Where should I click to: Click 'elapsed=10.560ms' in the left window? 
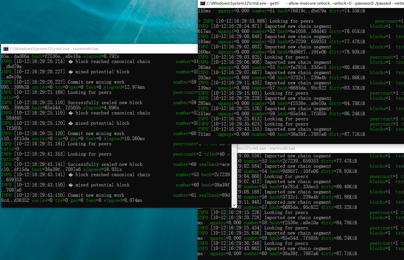124,139
